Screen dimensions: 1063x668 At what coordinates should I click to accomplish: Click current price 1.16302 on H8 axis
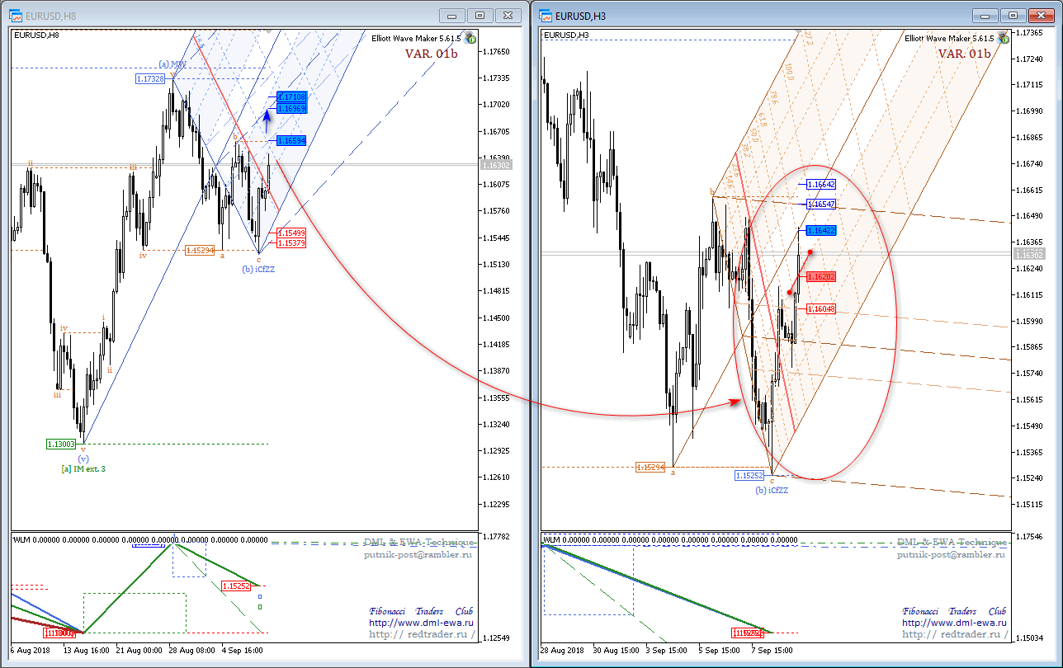pos(496,165)
